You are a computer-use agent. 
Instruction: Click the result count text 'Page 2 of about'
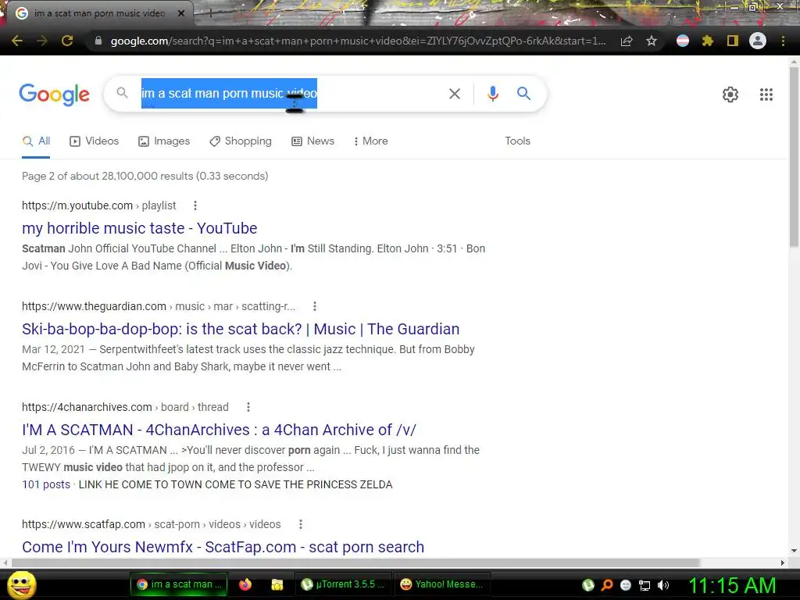tap(60, 176)
